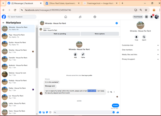Open Chrome tab search dropdown
161x116 pixels.
pyautogui.click(x=3, y=3)
